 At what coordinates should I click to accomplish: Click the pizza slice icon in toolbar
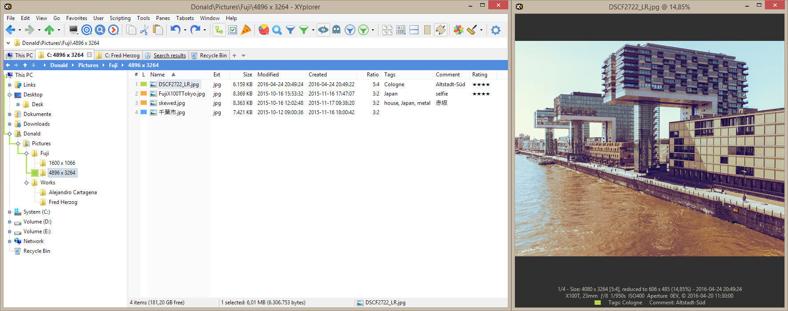(x=246, y=30)
